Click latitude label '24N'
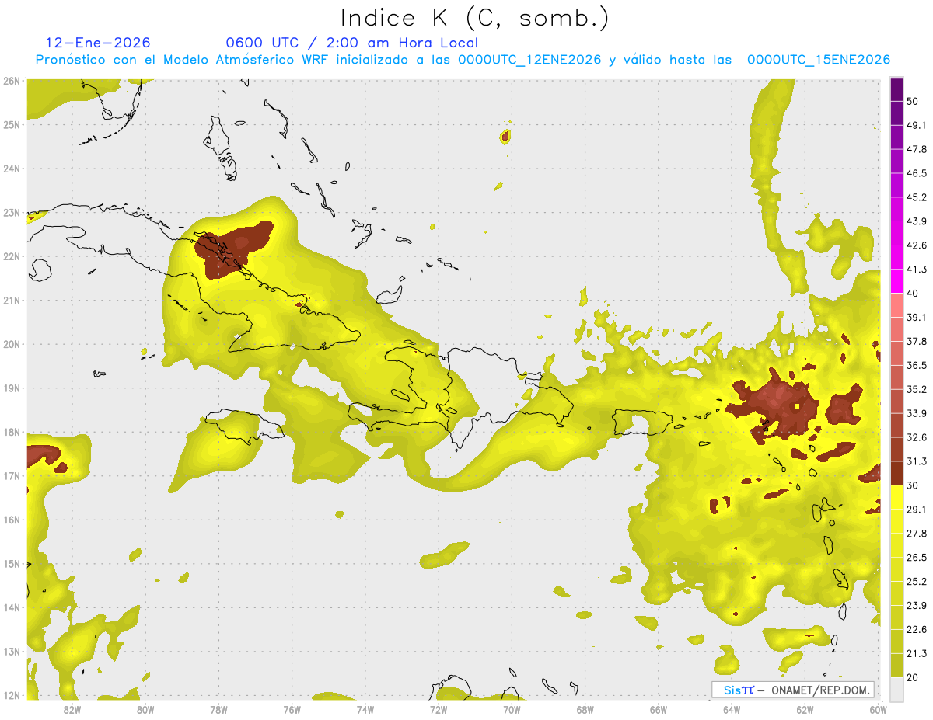The image size is (933, 720). (x=12, y=169)
